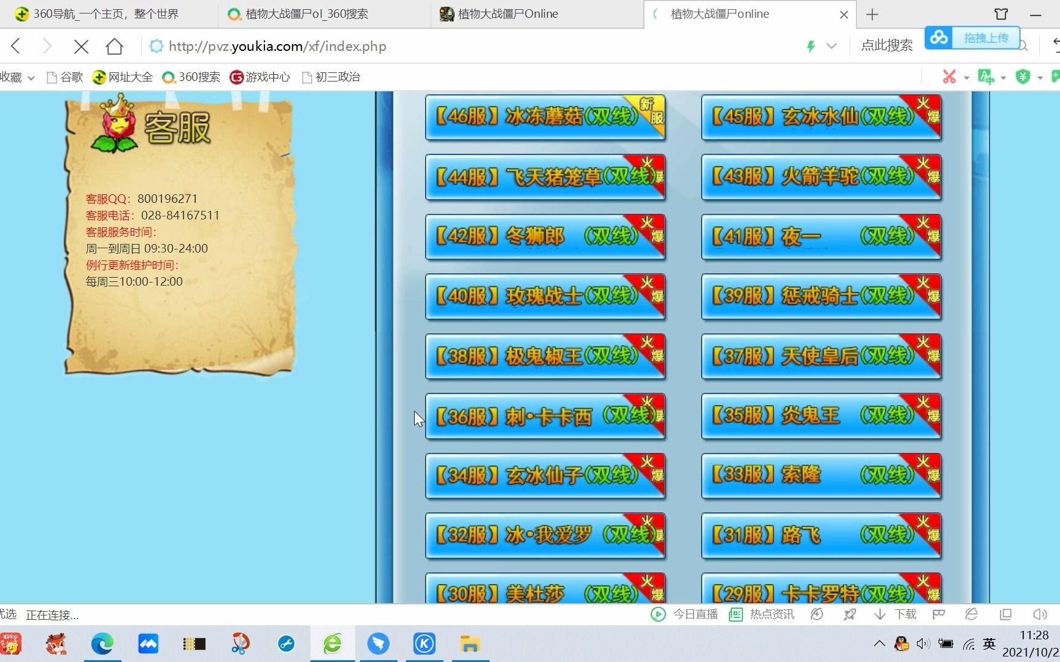This screenshot has height=662, width=1060.
Task: Switch the 英 input method indicator
Action: (x=989, y=644)
